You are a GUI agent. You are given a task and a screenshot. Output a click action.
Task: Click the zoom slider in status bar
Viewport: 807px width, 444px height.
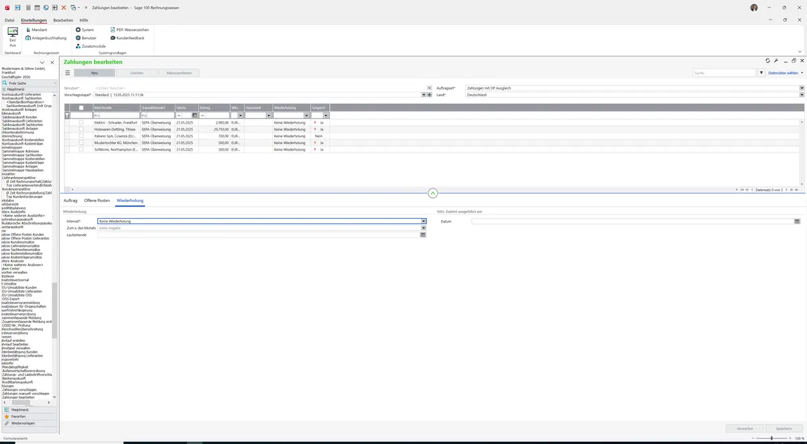click(x=771, y=438)
